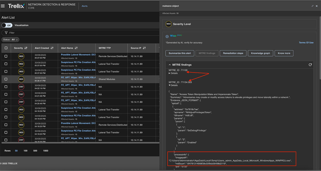Set rows per page to 1000
This screenshot has height=171, width=321.
[46, 151]
